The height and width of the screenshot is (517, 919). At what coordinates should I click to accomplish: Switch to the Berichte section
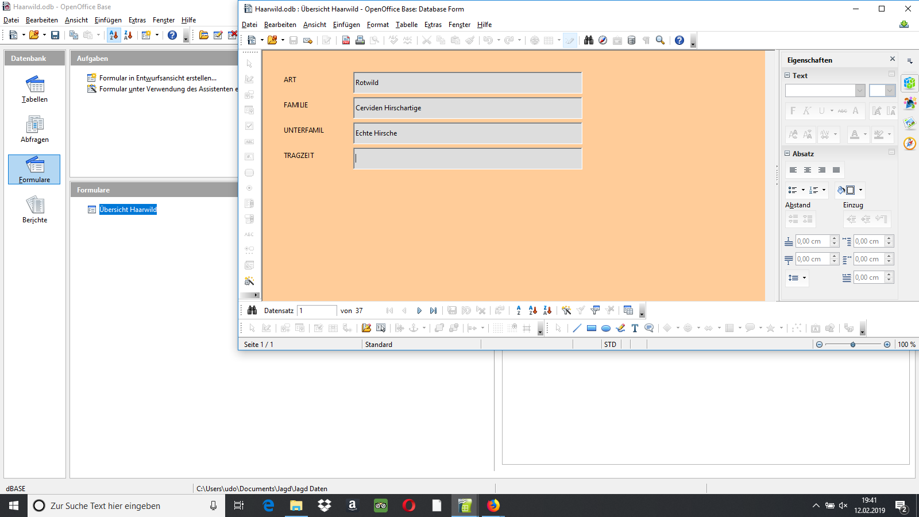(34, 209)
